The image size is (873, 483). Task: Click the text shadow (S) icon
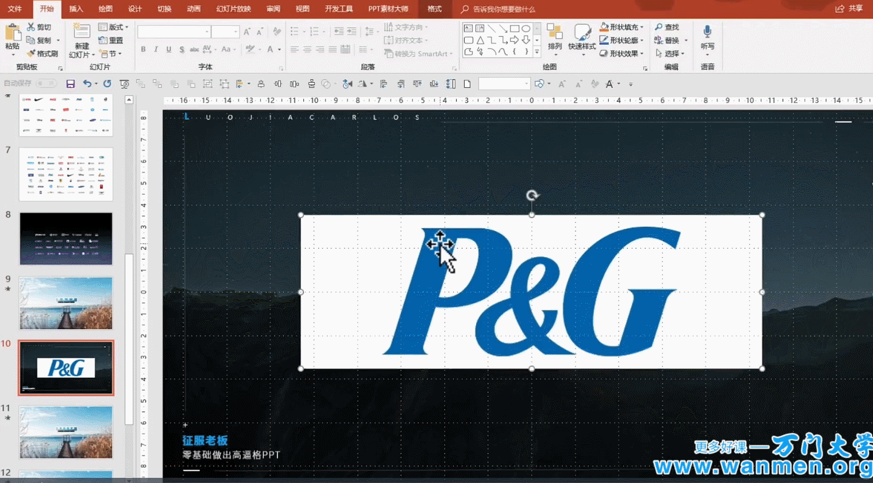[x=181, y=49]
